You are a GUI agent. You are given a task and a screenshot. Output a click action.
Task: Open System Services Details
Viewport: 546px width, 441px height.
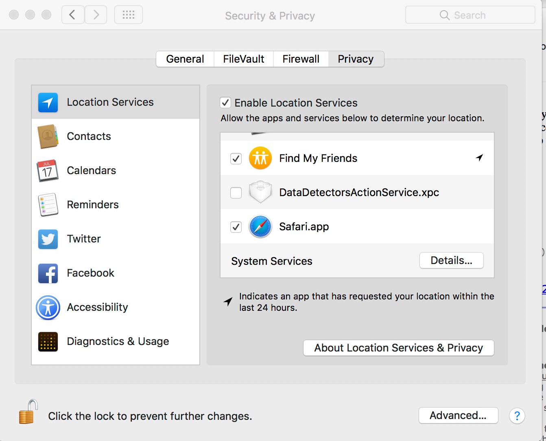click(451, 260)
